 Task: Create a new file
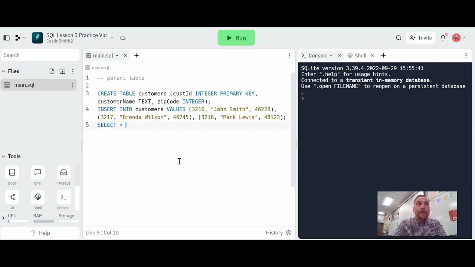(x=52, y=71)
